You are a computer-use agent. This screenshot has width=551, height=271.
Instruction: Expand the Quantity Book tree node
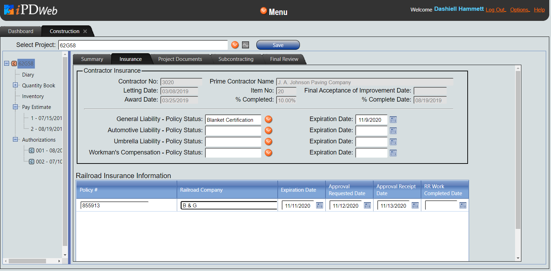[x=15, y=85]
